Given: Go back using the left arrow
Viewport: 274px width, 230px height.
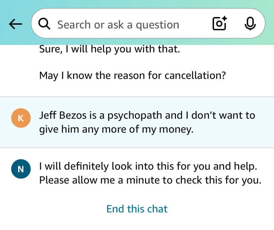Looking at the screenshot, I should pos(15,24).
